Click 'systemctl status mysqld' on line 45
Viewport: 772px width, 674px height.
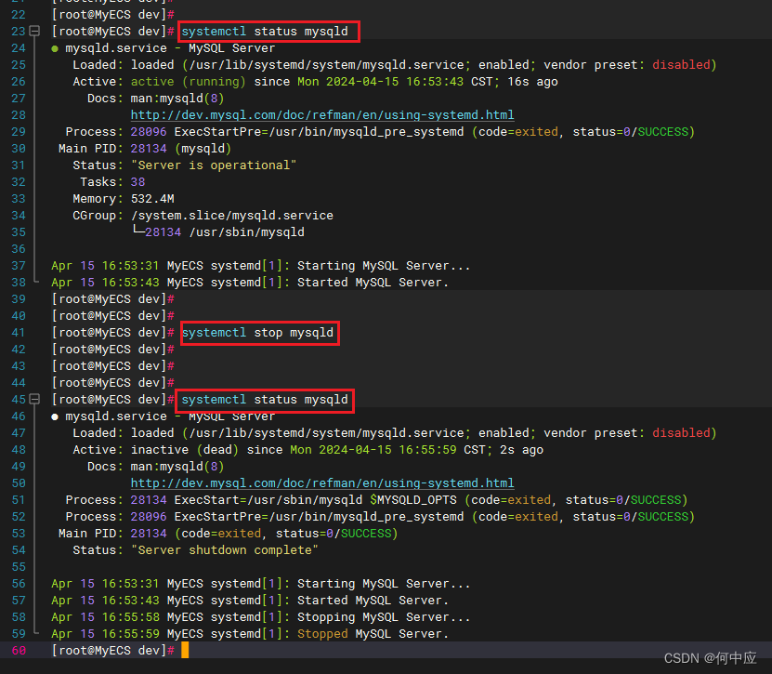point(265,399)
